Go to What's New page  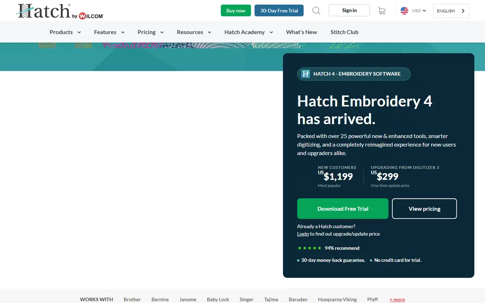[302, 32]
